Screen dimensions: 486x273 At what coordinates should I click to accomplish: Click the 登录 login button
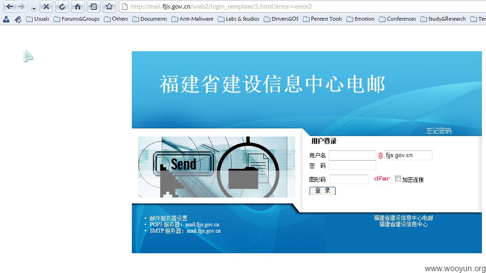322,191
